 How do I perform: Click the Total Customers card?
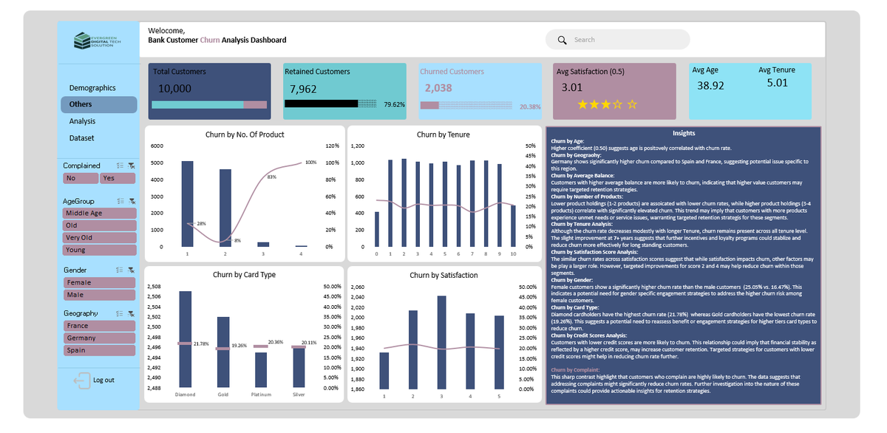point(210,91)
